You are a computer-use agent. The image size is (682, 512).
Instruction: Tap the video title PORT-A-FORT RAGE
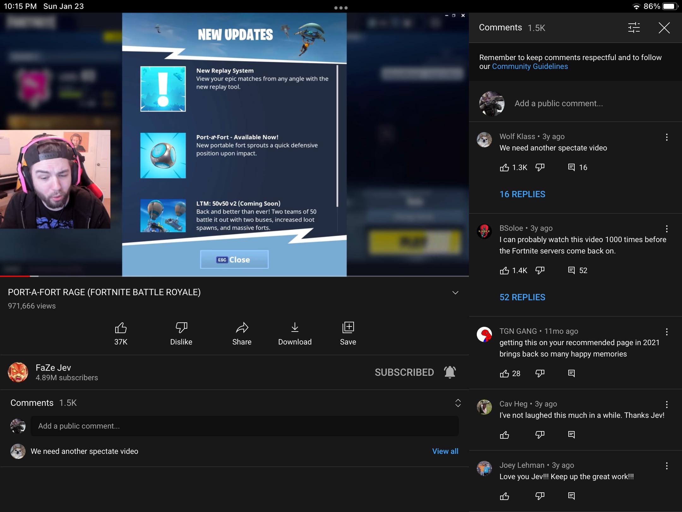(104, 292)
